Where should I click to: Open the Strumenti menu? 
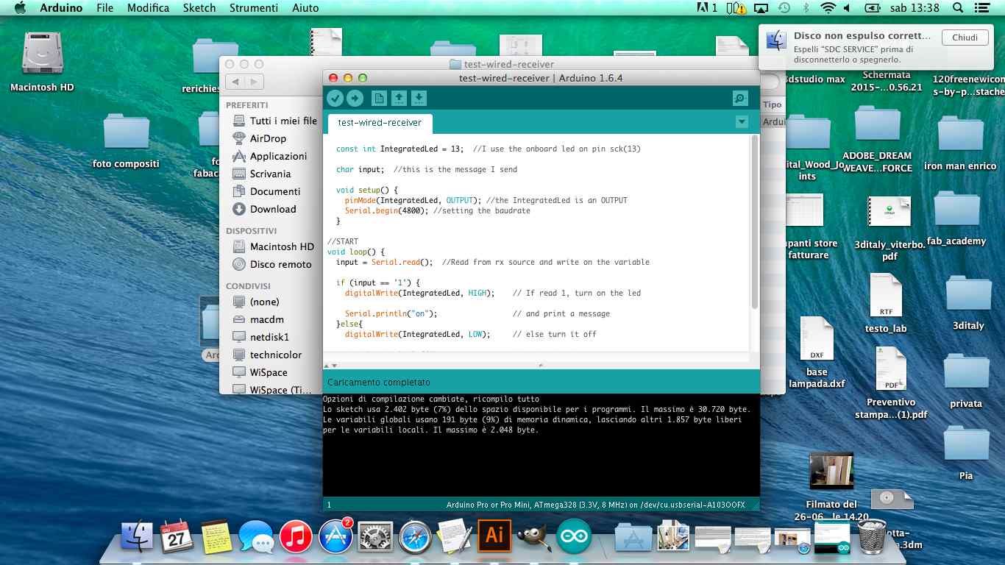[254, 8]
